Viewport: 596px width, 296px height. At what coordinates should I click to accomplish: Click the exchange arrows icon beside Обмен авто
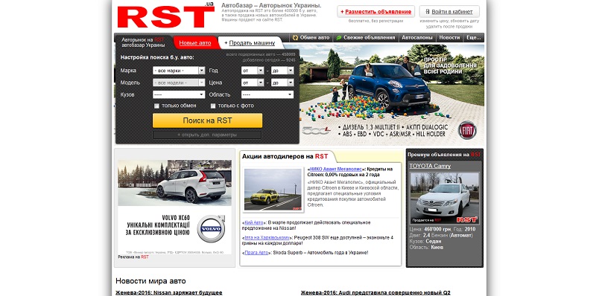tap(295, 38)
